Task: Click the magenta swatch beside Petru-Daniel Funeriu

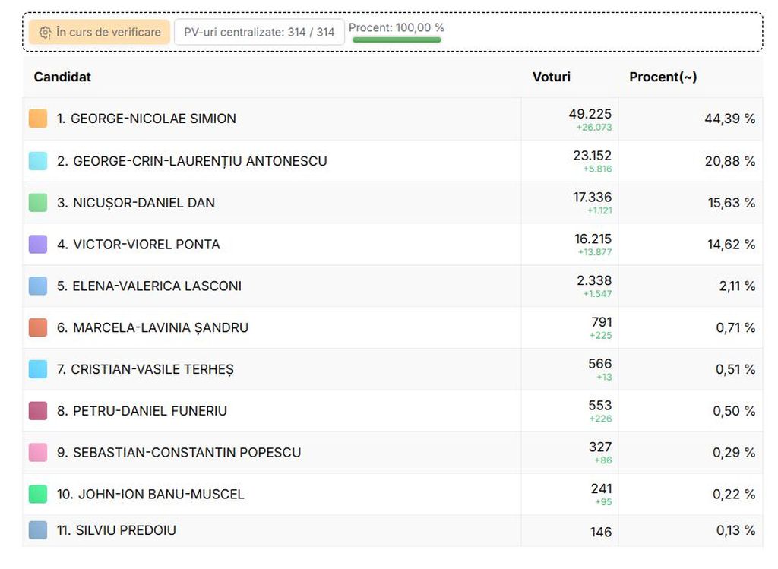Action: (38, 411)
